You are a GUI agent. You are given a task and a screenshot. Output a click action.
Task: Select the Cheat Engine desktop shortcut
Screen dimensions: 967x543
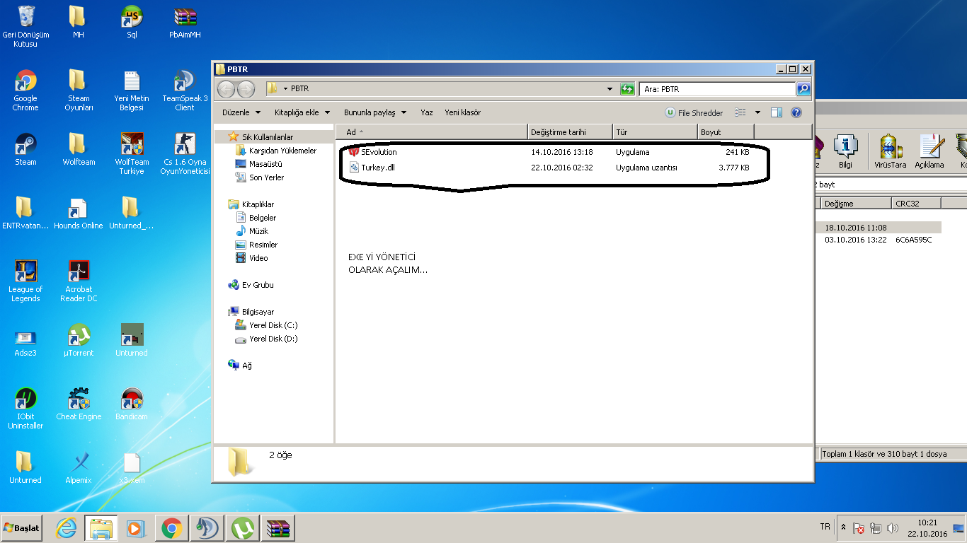79,404
